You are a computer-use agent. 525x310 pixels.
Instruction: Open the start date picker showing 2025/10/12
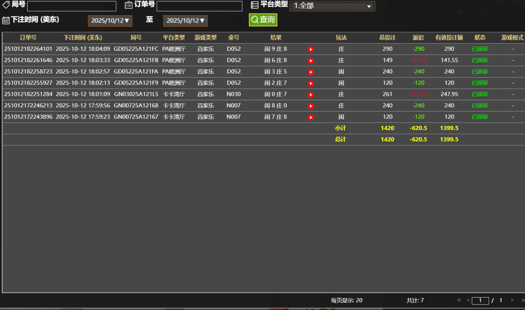pos(110,21)
